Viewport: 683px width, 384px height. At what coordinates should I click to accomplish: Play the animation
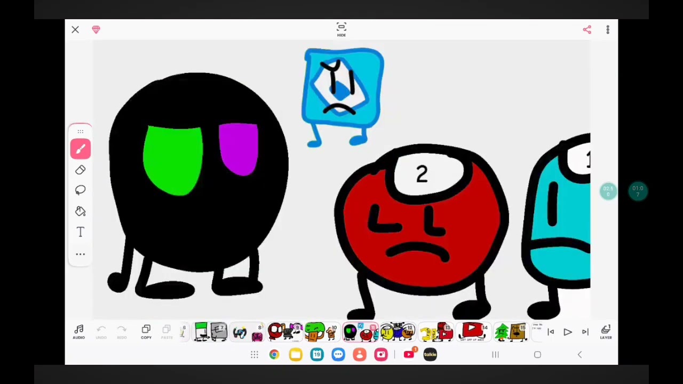[568, 332]
